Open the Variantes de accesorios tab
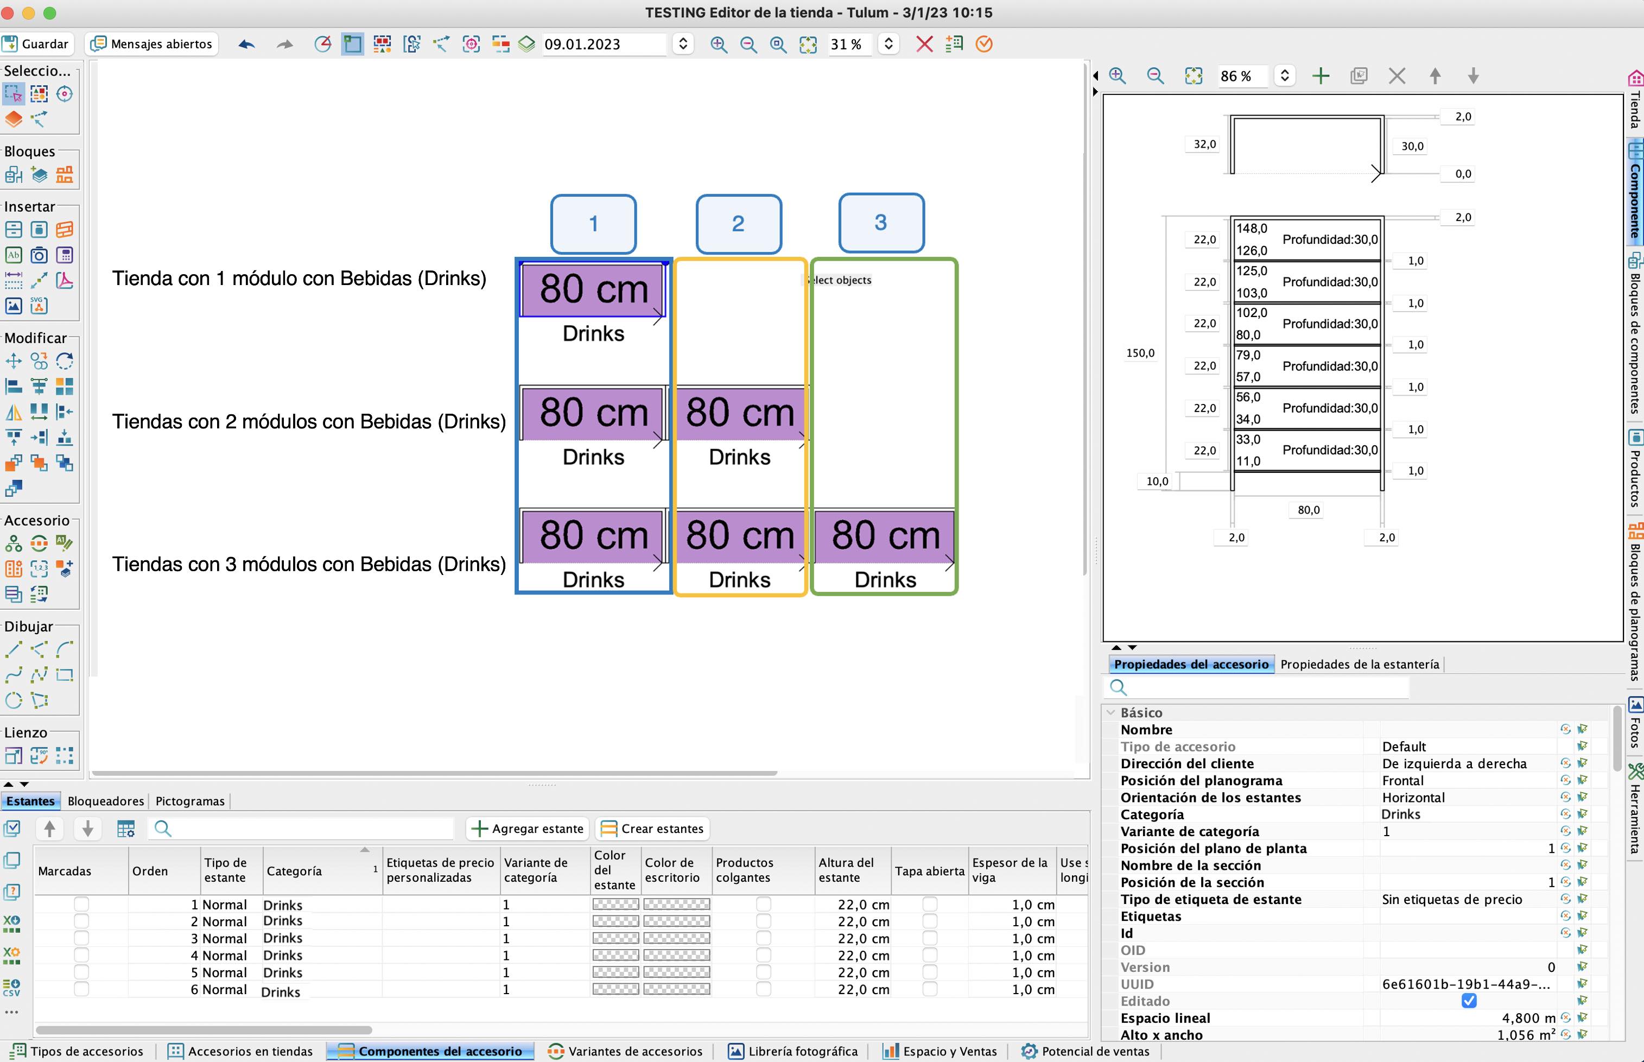The height and width of the screenshot is (1062, 1644). pyautogui.click(x=625, y=1051)
